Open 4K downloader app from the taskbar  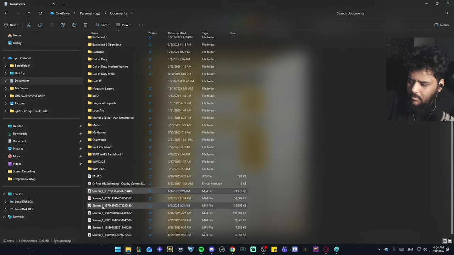(180, 249)
